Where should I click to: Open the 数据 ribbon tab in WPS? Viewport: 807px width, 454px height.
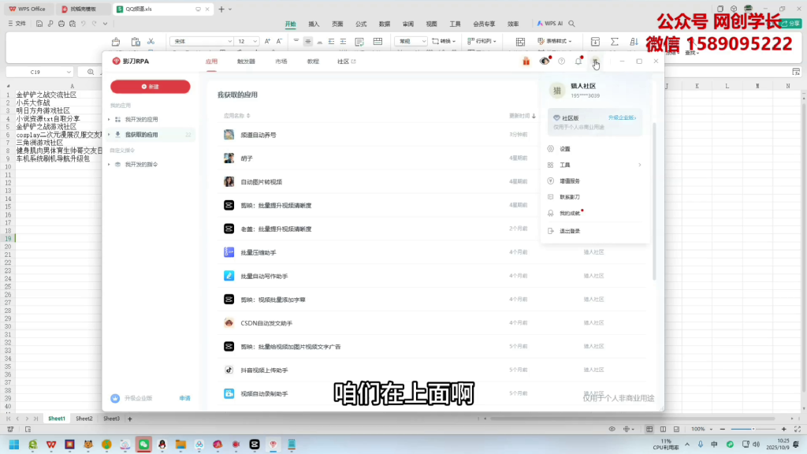pos(384,24)
